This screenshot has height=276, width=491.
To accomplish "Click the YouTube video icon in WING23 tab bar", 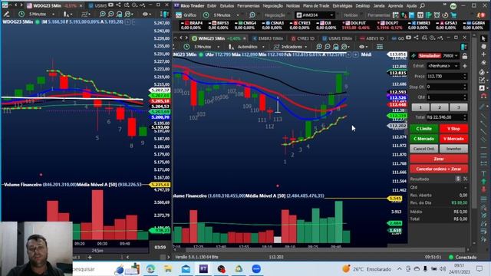I will pyautogui.click(x=408, y=38).
